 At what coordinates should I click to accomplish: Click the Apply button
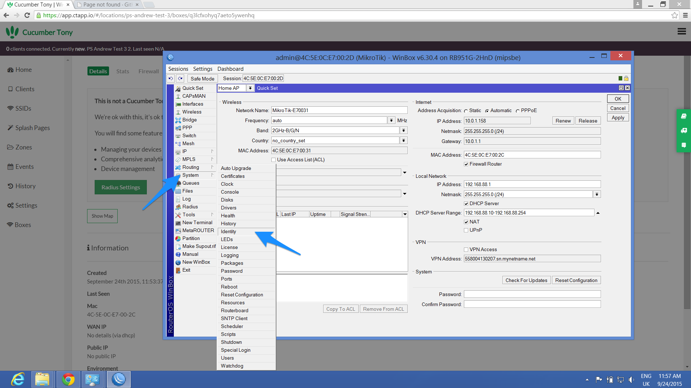pos(618,117)
